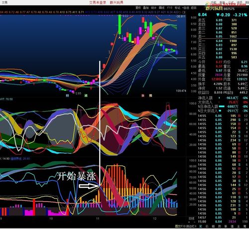Click the 开始暴涨 white vertical marker line
This screenshot has height=229, width=249.
point(100,123)
